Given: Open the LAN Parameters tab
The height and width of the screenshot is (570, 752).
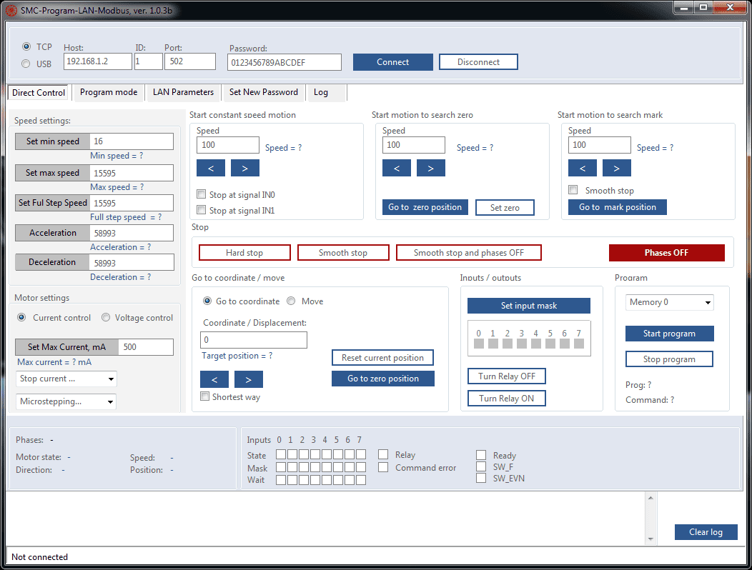Looking at the screenshot, I should [182, 91].
